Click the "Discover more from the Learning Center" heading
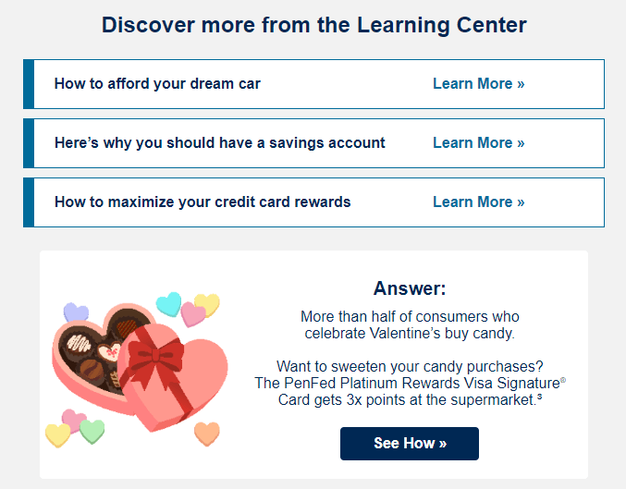The width and height of the screenshot is (626, 489). click(x=313, y=25)
